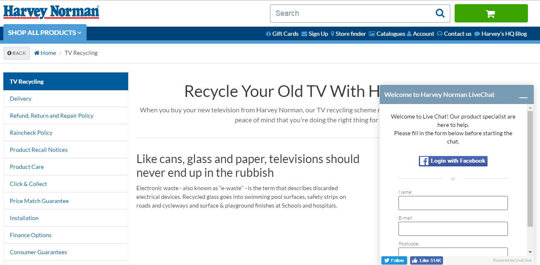Open Click & Collect in the sidebar
The image size is (540, 265).
coord(66,184)
